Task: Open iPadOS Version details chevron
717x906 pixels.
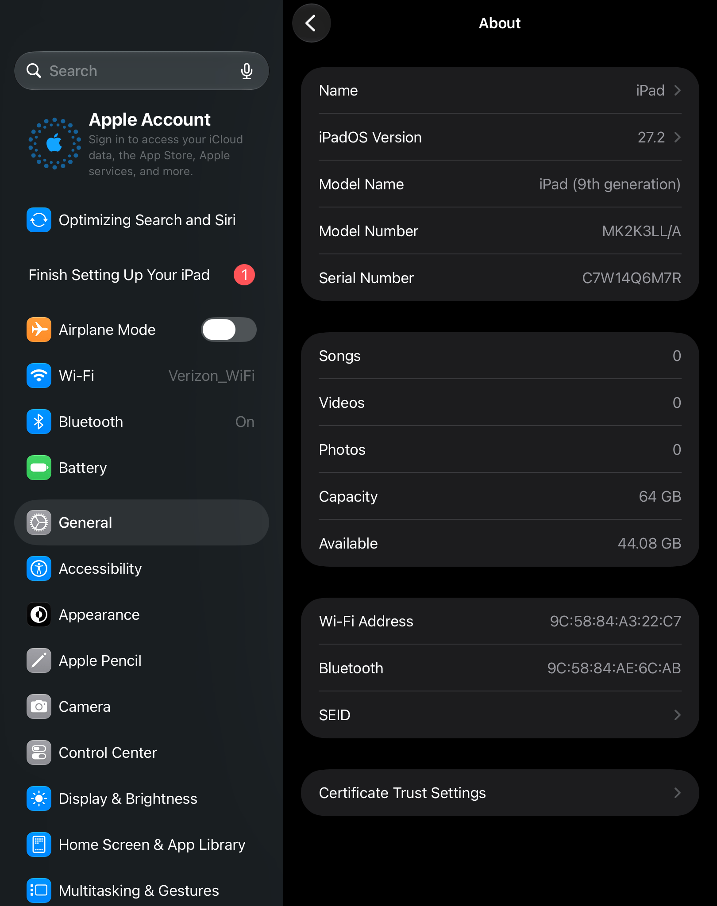Action: point(677,137)
